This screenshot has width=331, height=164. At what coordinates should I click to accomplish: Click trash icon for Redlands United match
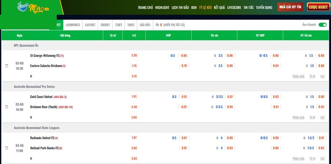(x=7, y=148)
